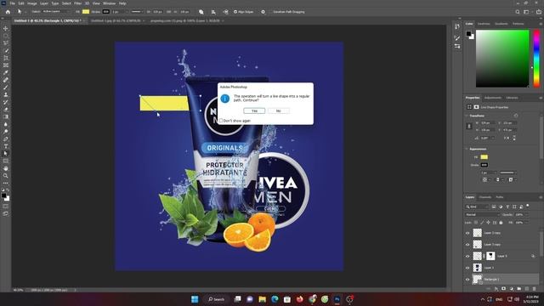Collapse the Appearance section
Viewport: 544px width, 306px height.
click(467, 149)
